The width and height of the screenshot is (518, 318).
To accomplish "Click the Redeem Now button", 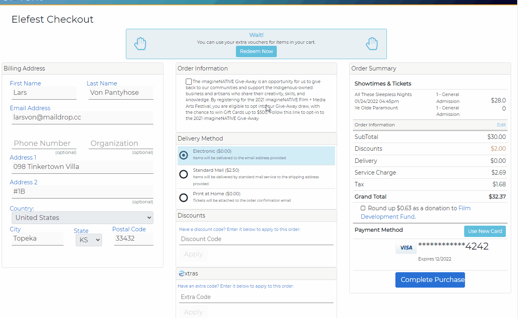I will pos(256,51).
